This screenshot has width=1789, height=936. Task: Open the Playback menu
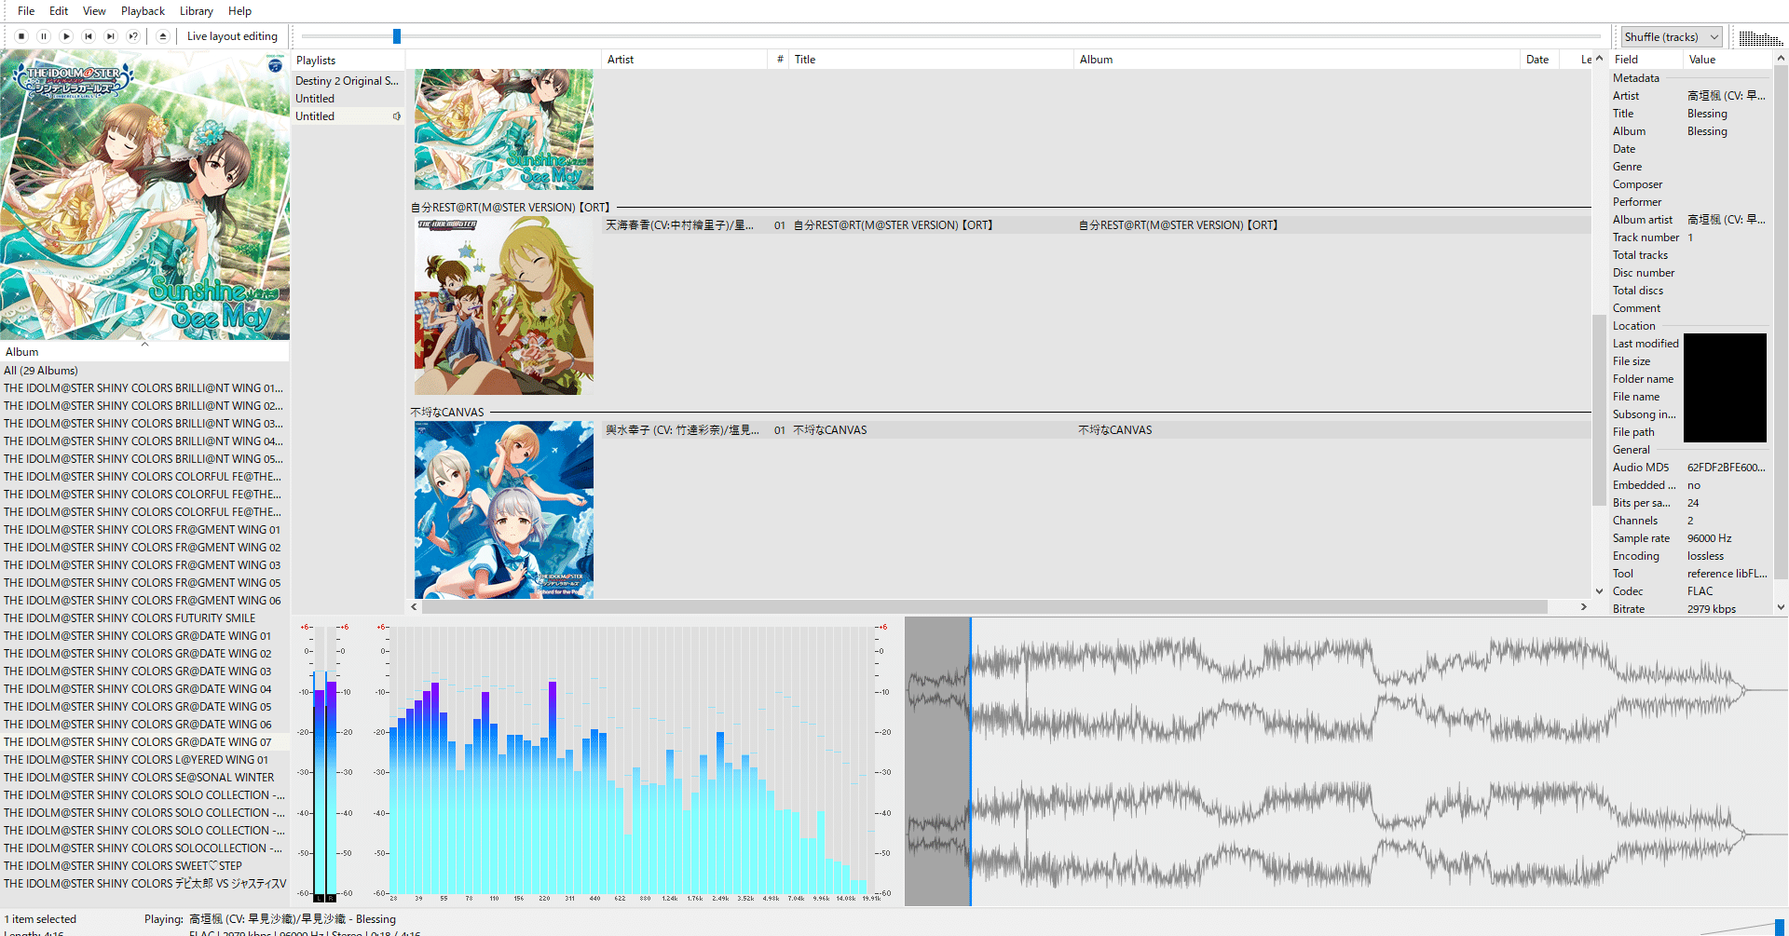pos(143,11)
